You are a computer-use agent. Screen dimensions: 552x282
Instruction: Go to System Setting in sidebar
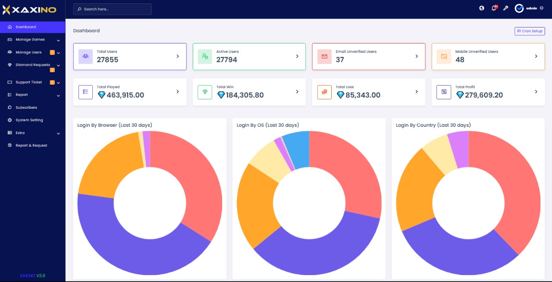pos(29,120)
